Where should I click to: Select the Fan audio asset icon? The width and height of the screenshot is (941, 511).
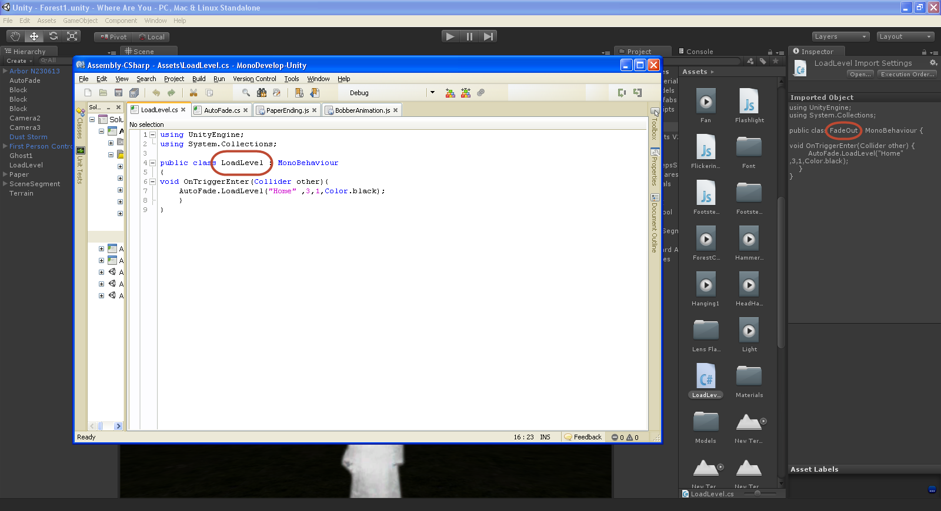click(x=706, y=101)
